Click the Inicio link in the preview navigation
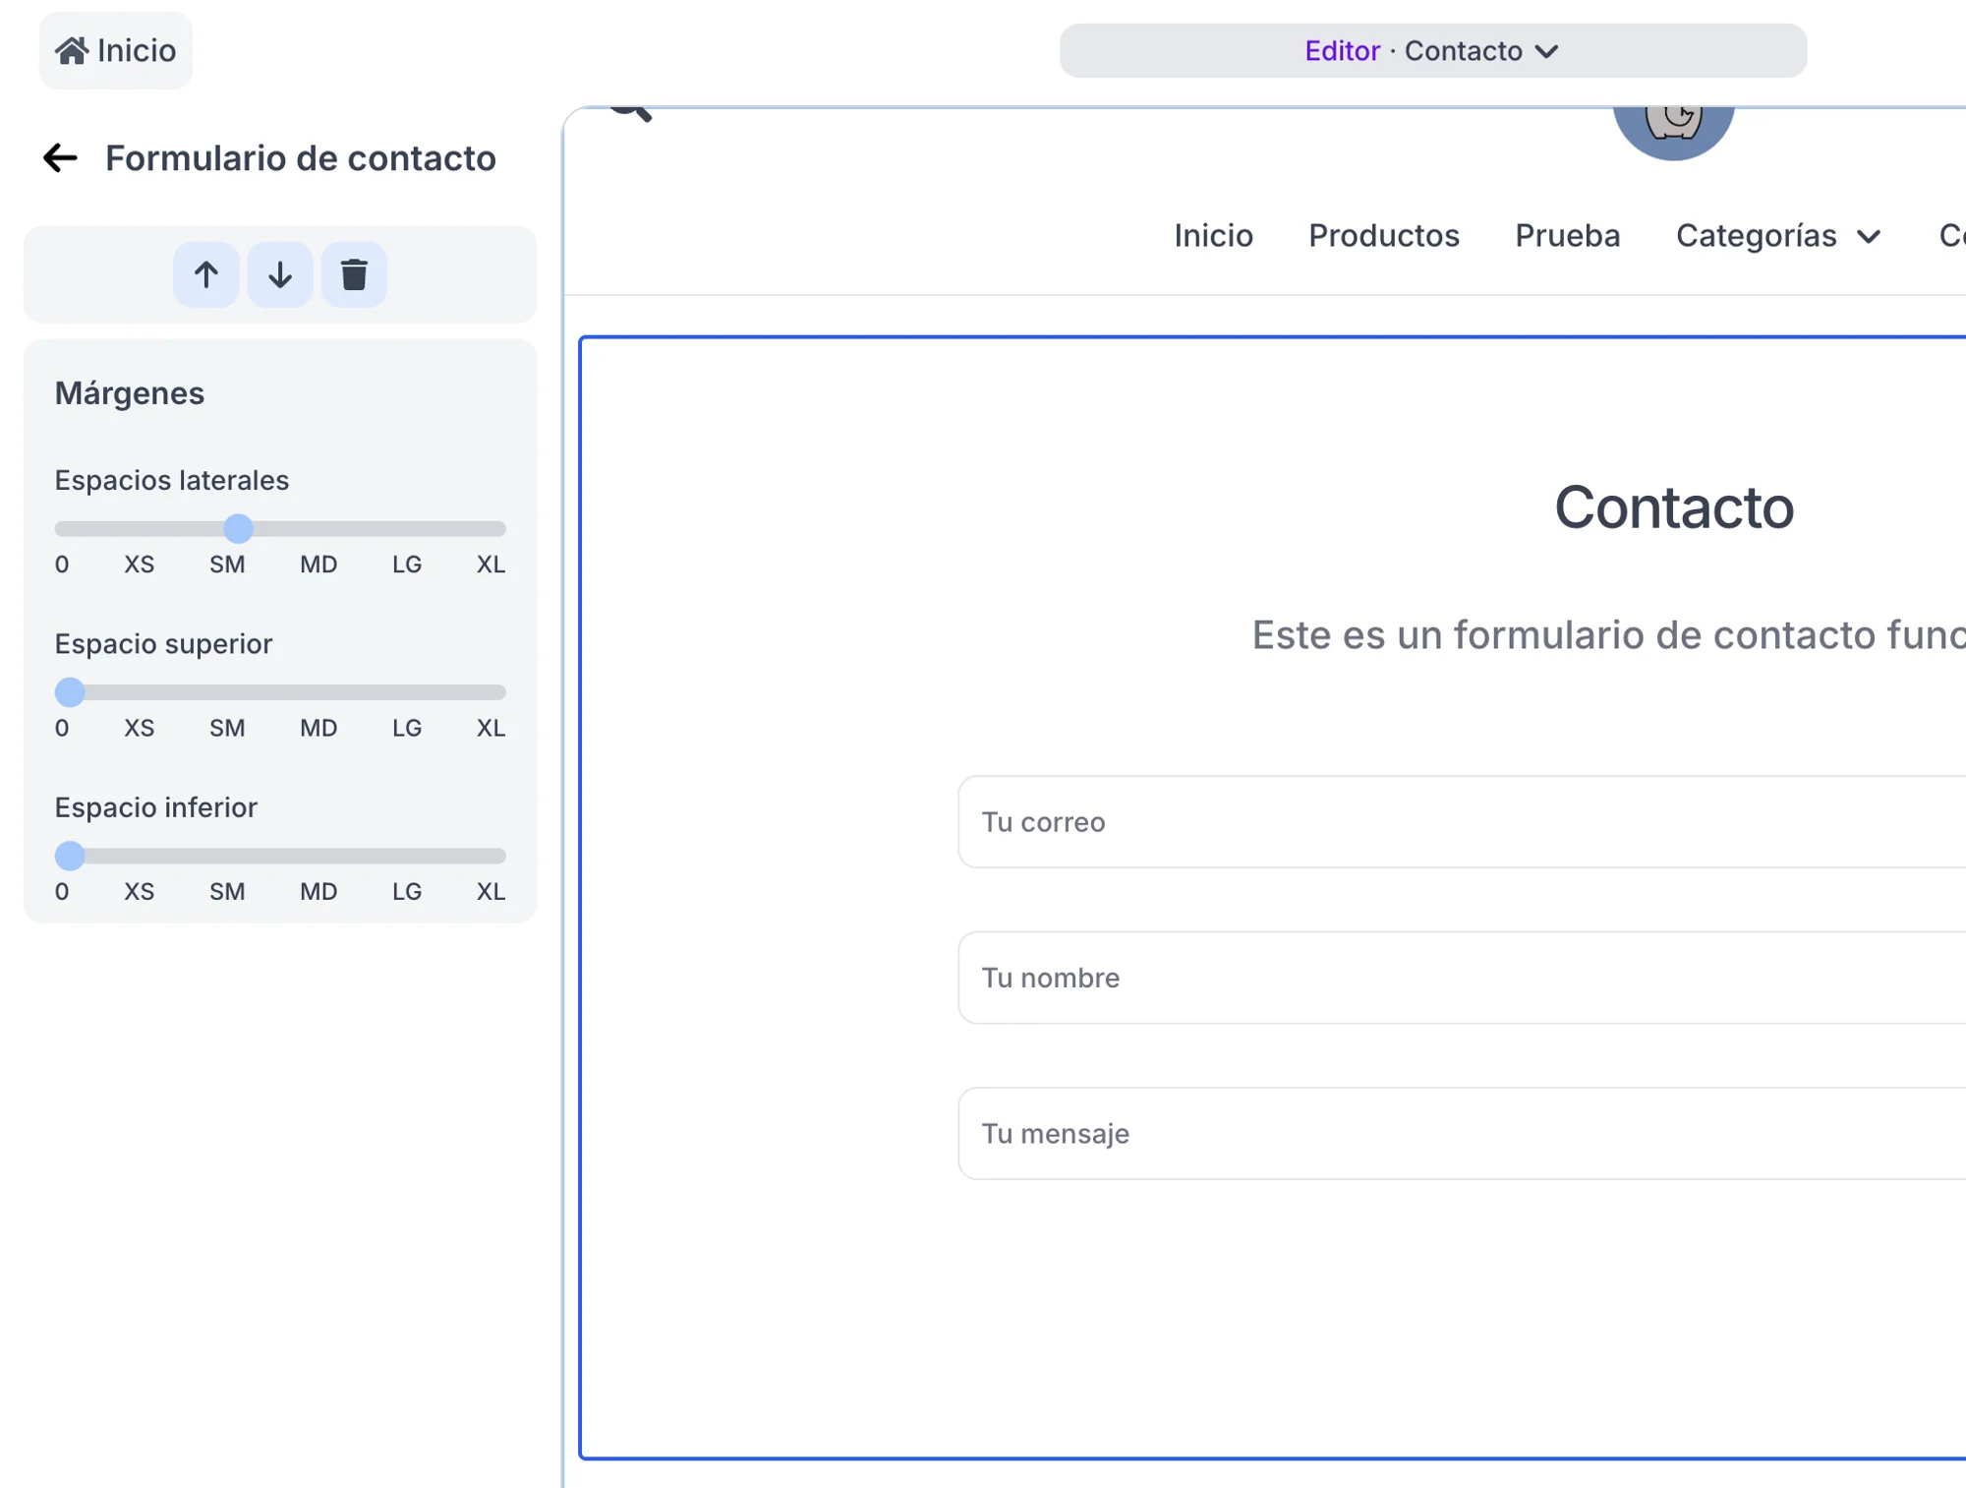 1213,236
